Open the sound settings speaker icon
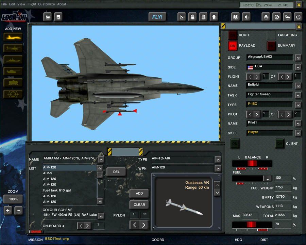 pos(246,17)
